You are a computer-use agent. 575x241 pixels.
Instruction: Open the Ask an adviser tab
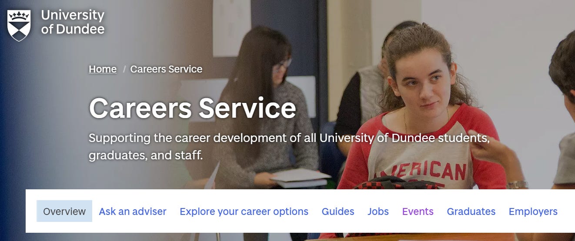tap(133, 211)
